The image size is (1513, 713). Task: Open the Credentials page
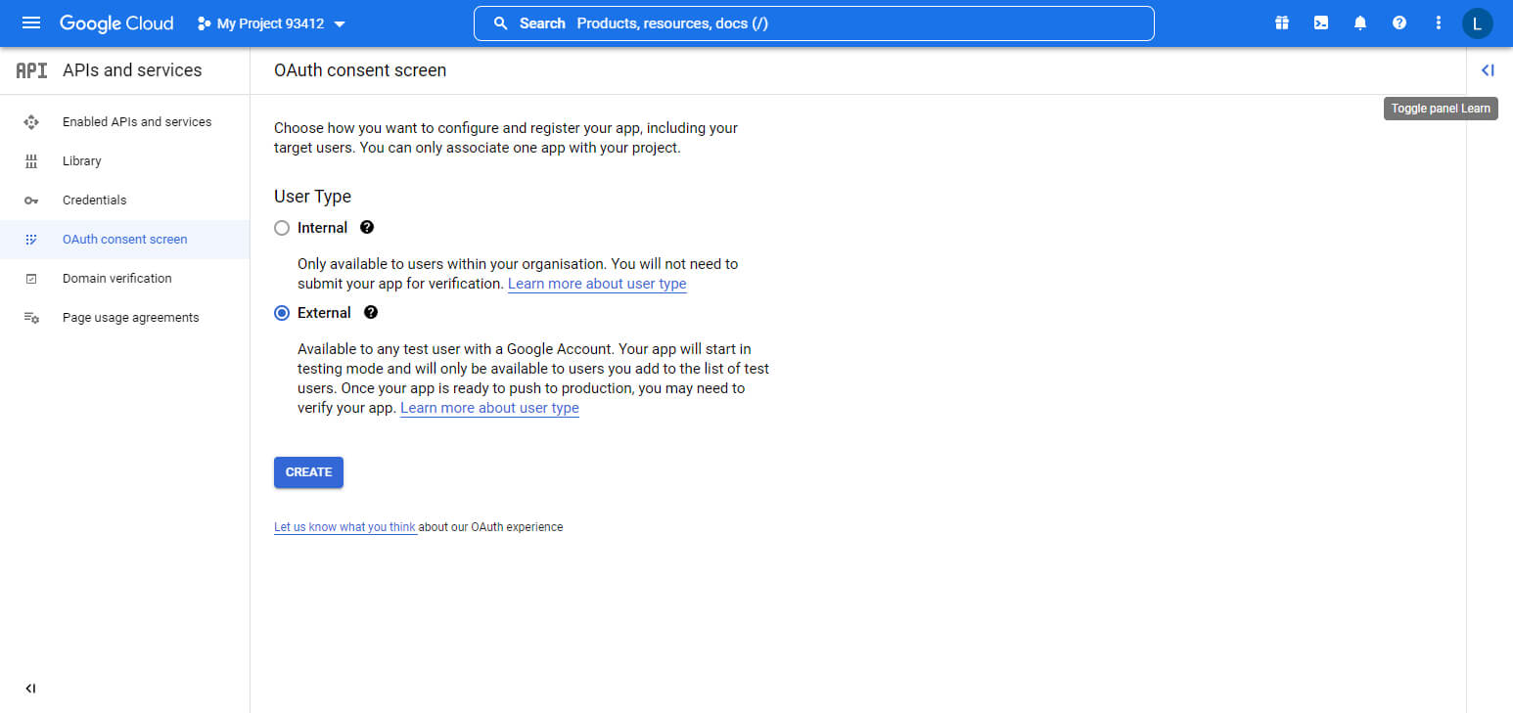pyautogui.click(x=94, y=201)
